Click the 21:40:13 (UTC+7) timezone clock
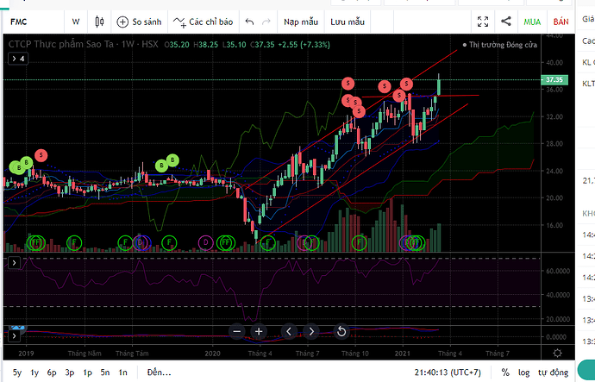Image resolution: width=595 pixels, height=382 pixels. point(448,373)
